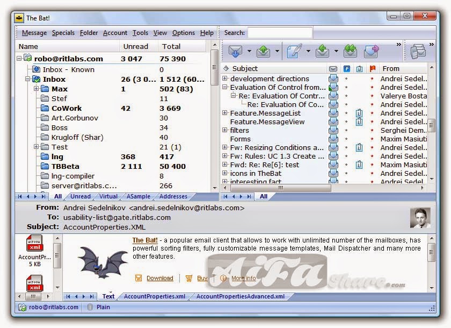The image size is (451, 328).
Task: Click the Send Queued Mail icon
Action: click(x=263, y=52)
